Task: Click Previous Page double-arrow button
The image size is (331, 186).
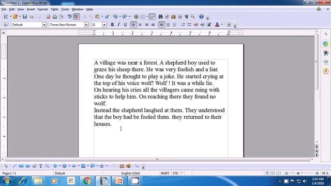Action: (317, 146)
